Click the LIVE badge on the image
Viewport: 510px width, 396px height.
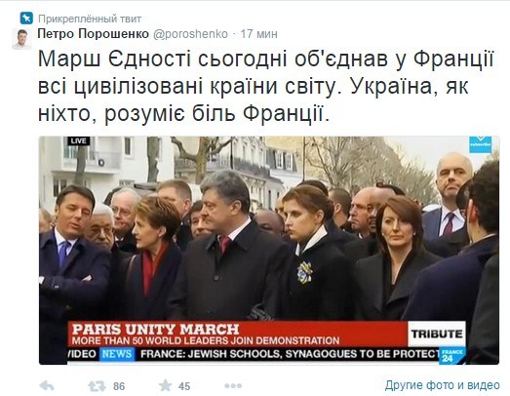tap(78, 140)
